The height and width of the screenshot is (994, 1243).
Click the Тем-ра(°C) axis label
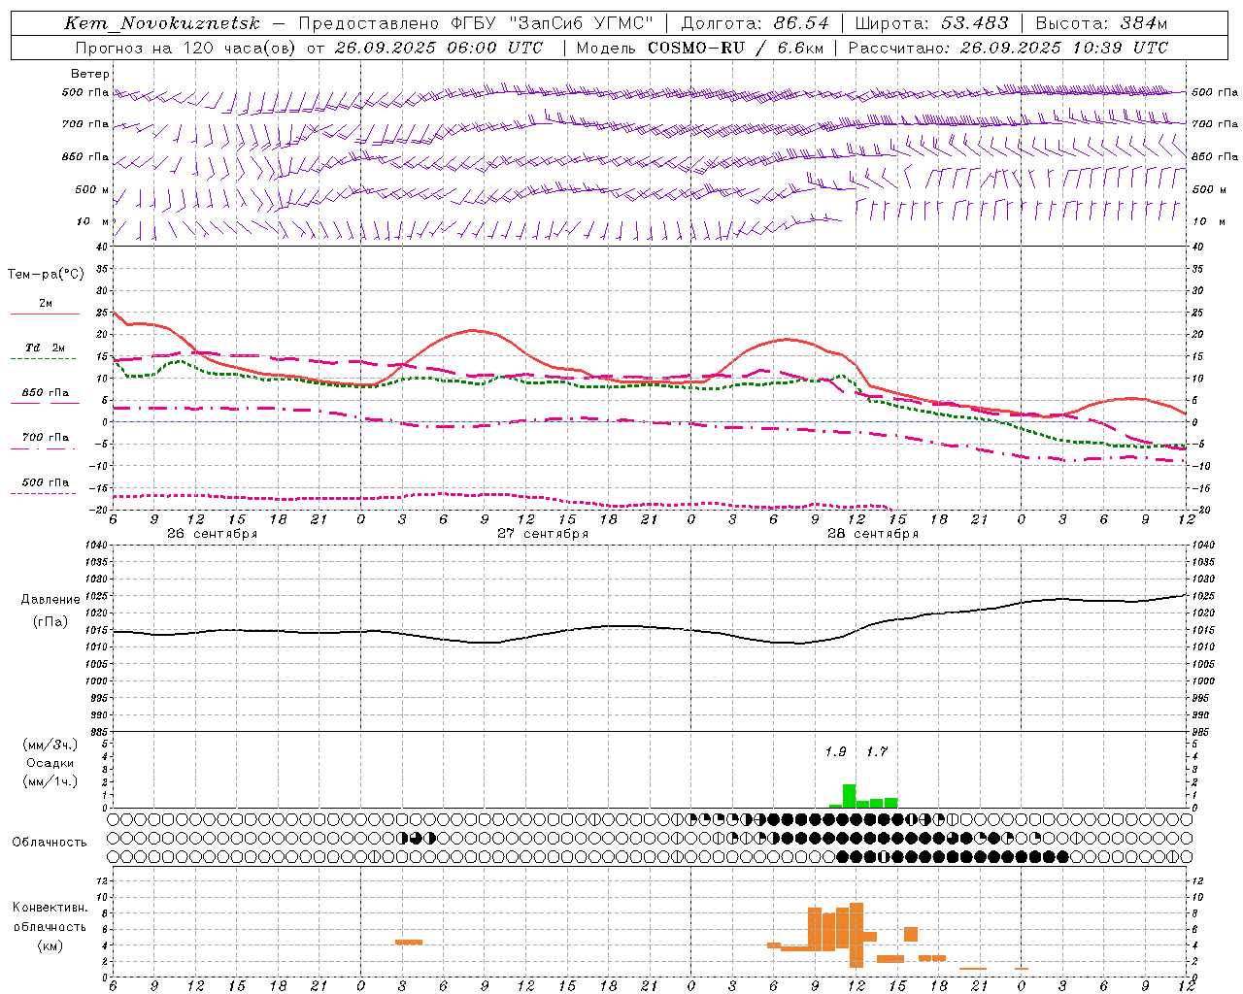pyautogui.click(x=46, y=275)
